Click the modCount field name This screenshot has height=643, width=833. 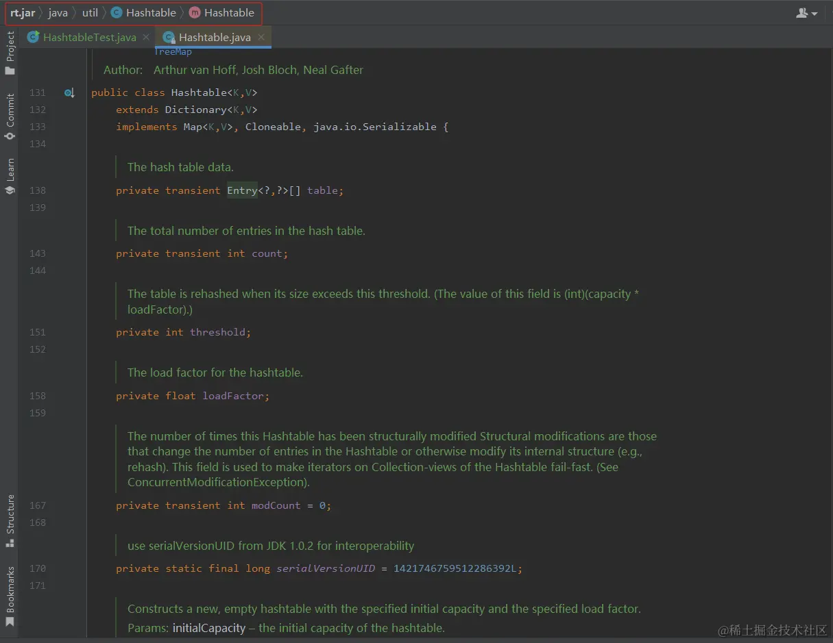[x=276, y=505]
